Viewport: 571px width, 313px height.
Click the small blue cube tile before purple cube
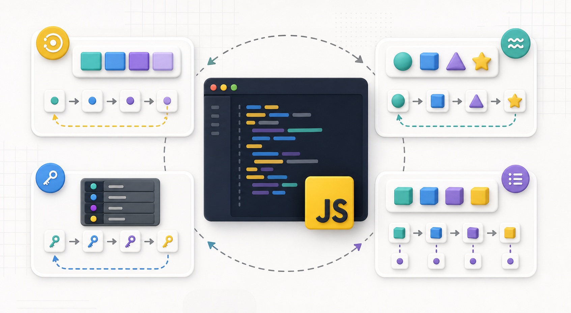tap(436, 233)
